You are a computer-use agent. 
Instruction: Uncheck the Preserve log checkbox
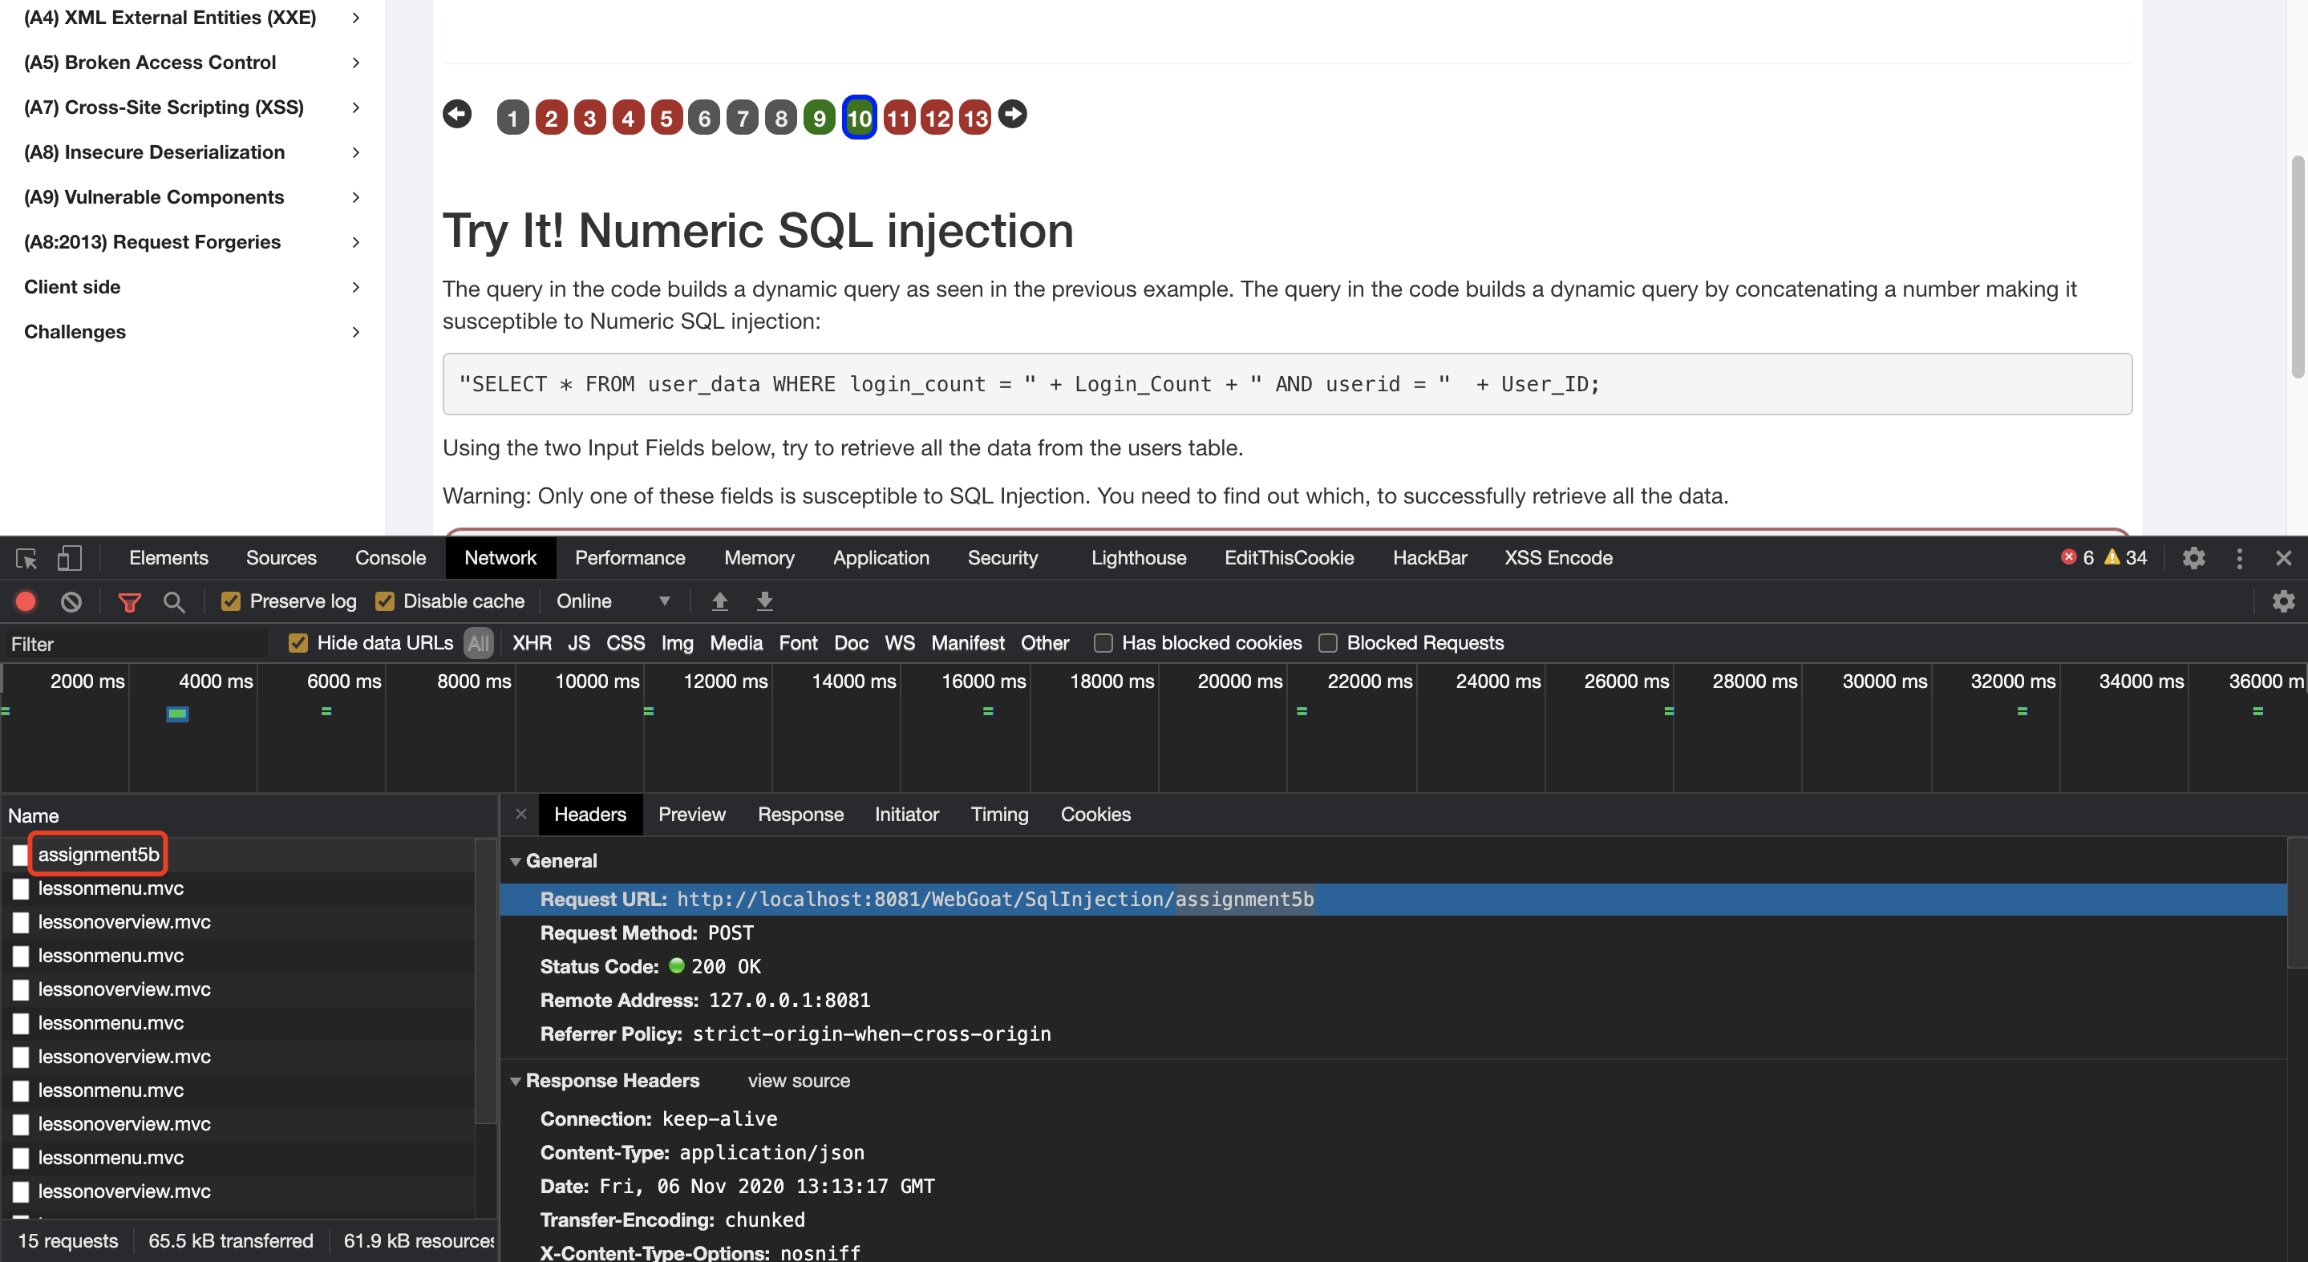(x=231, y=601)
